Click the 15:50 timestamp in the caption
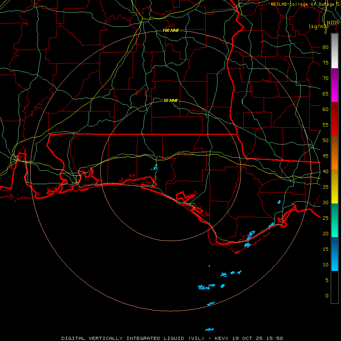The width and height of the screenshot is (341, 341). (274, 338)
